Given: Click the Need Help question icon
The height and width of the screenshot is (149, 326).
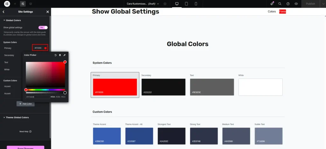Looking at the screenshot, I should (30, 131).
